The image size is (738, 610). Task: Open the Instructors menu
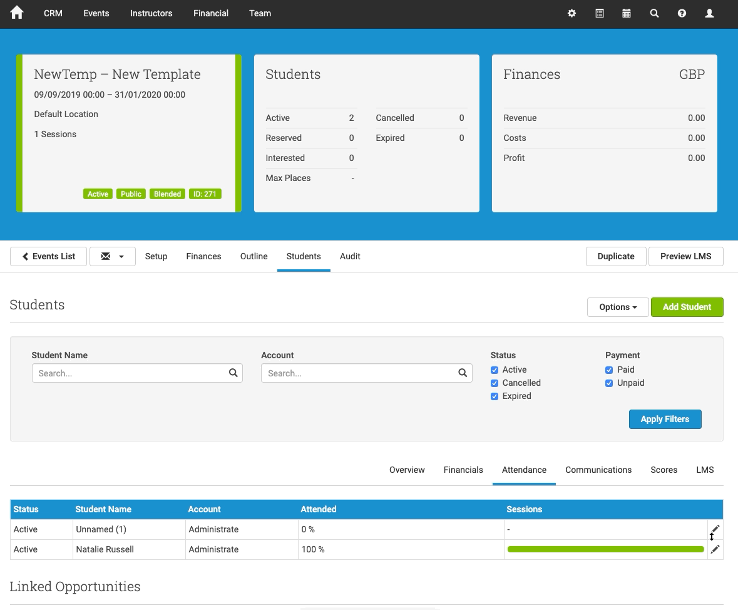(x=151, y=13)
